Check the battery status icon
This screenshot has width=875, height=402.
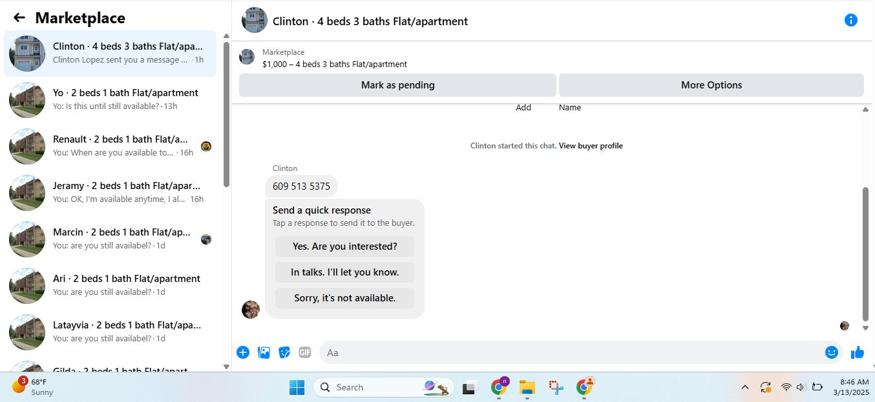click(x=817, y=387)
